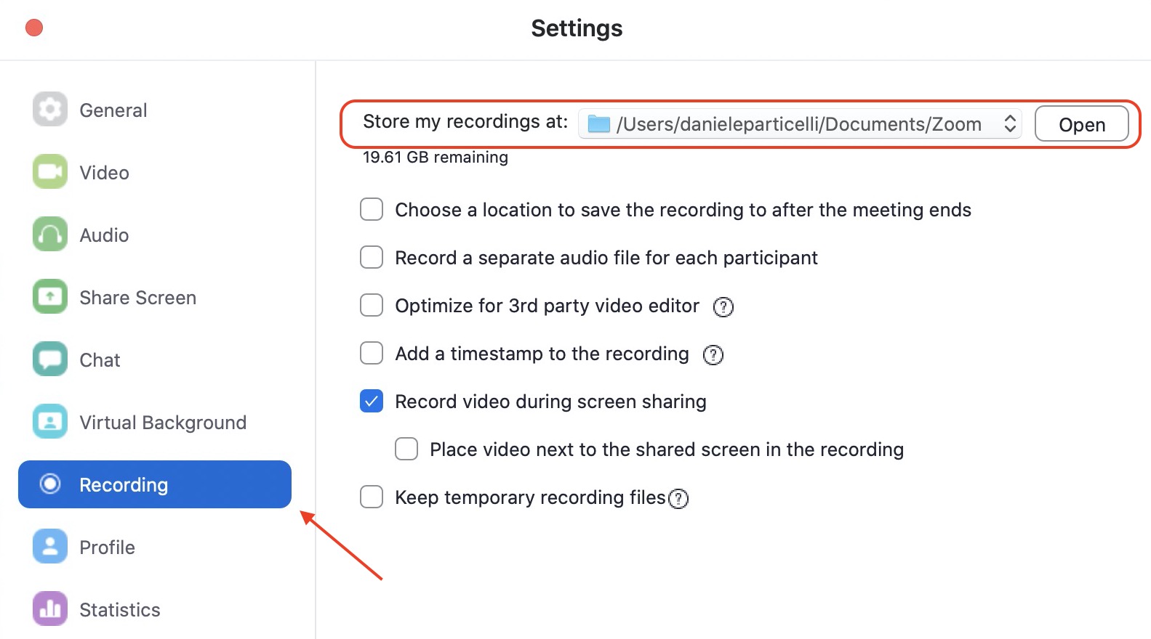This screenshot has width=1151, height=639.
Task: Click the Open button for recordings folder
Action: [1081, 124]
